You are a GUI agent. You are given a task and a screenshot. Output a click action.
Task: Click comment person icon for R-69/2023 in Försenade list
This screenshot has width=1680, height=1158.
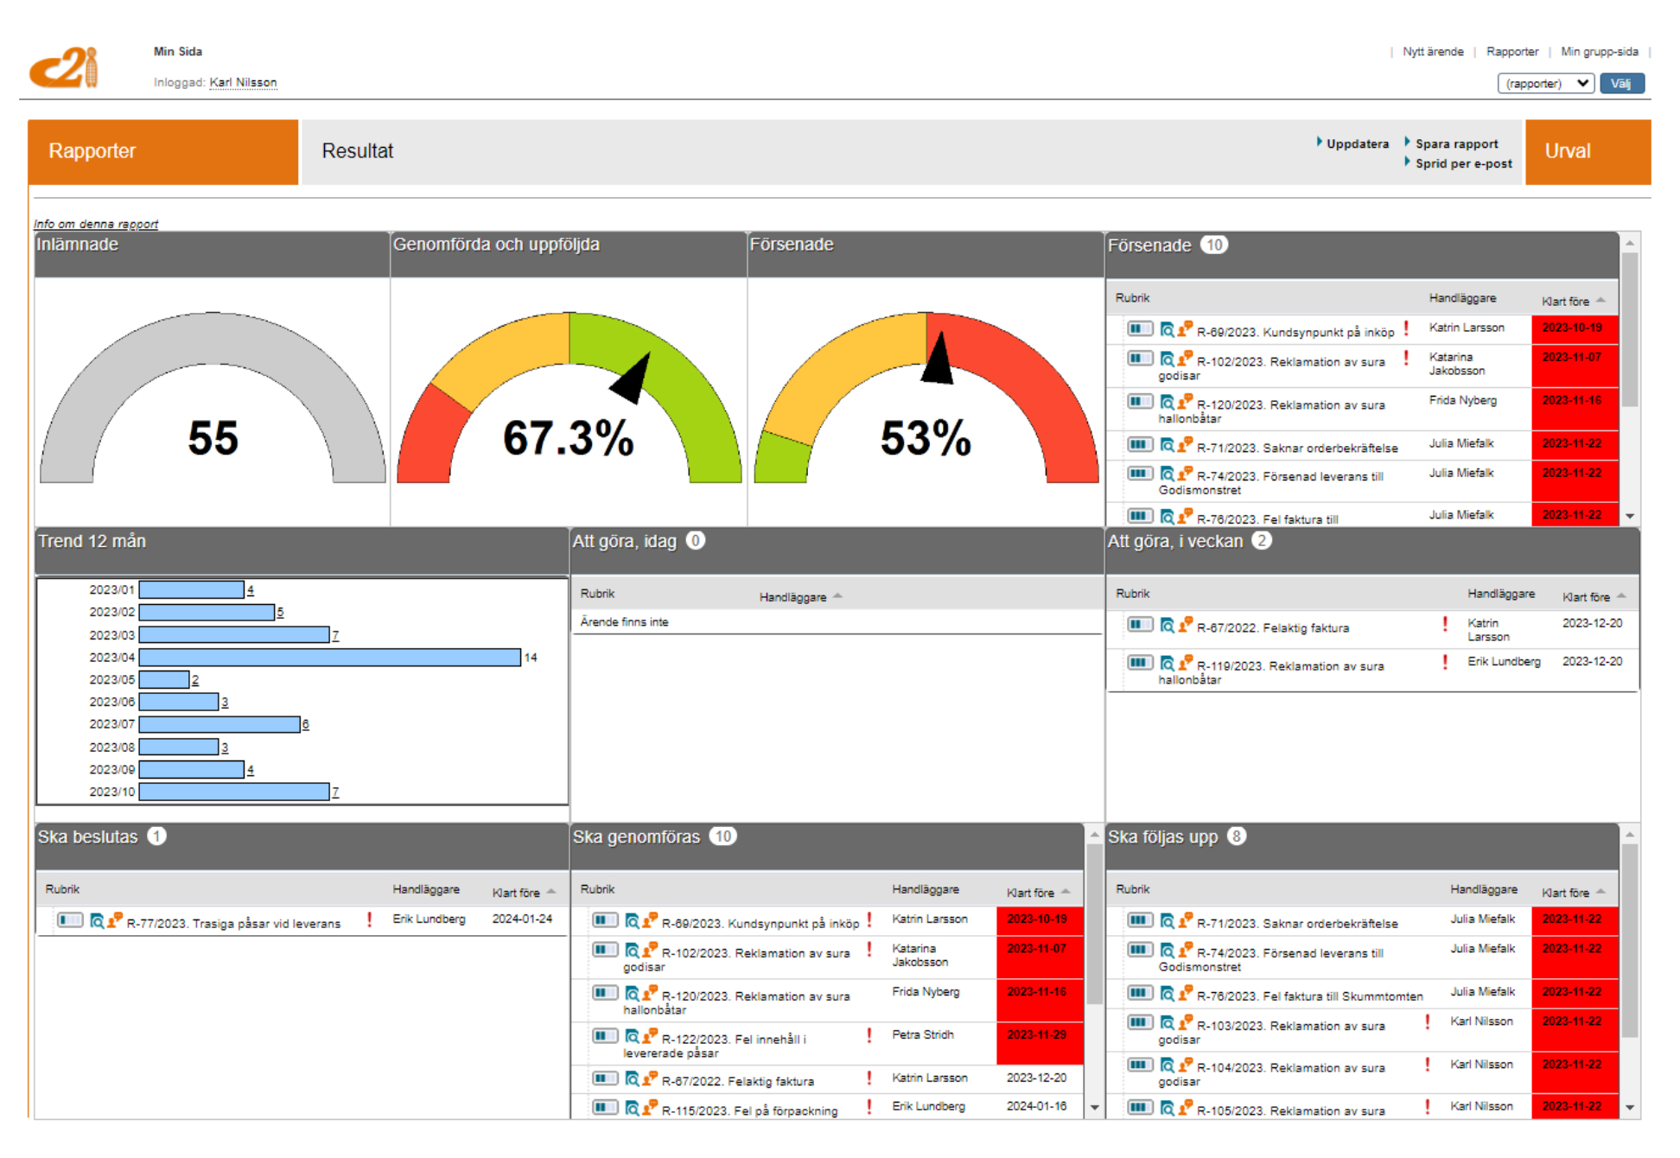(1185, 328)
